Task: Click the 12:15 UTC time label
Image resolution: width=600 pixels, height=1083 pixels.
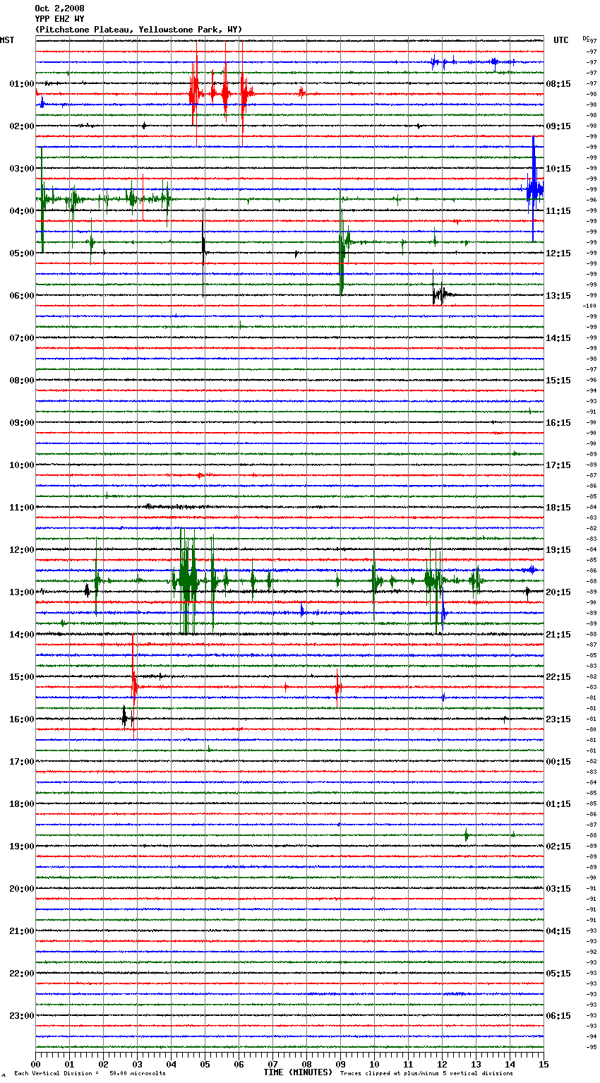Action: click(558, 253)
